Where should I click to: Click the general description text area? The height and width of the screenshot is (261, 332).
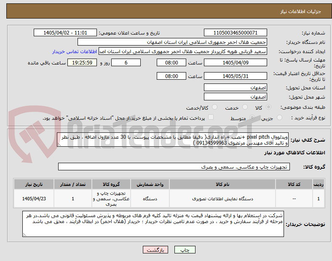(173, 140)
